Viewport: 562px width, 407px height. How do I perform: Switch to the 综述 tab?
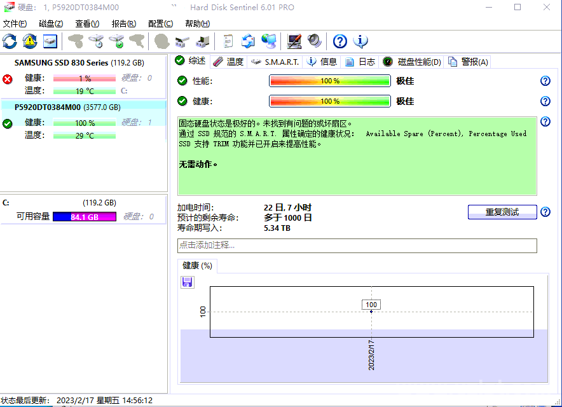pos(191,61)
